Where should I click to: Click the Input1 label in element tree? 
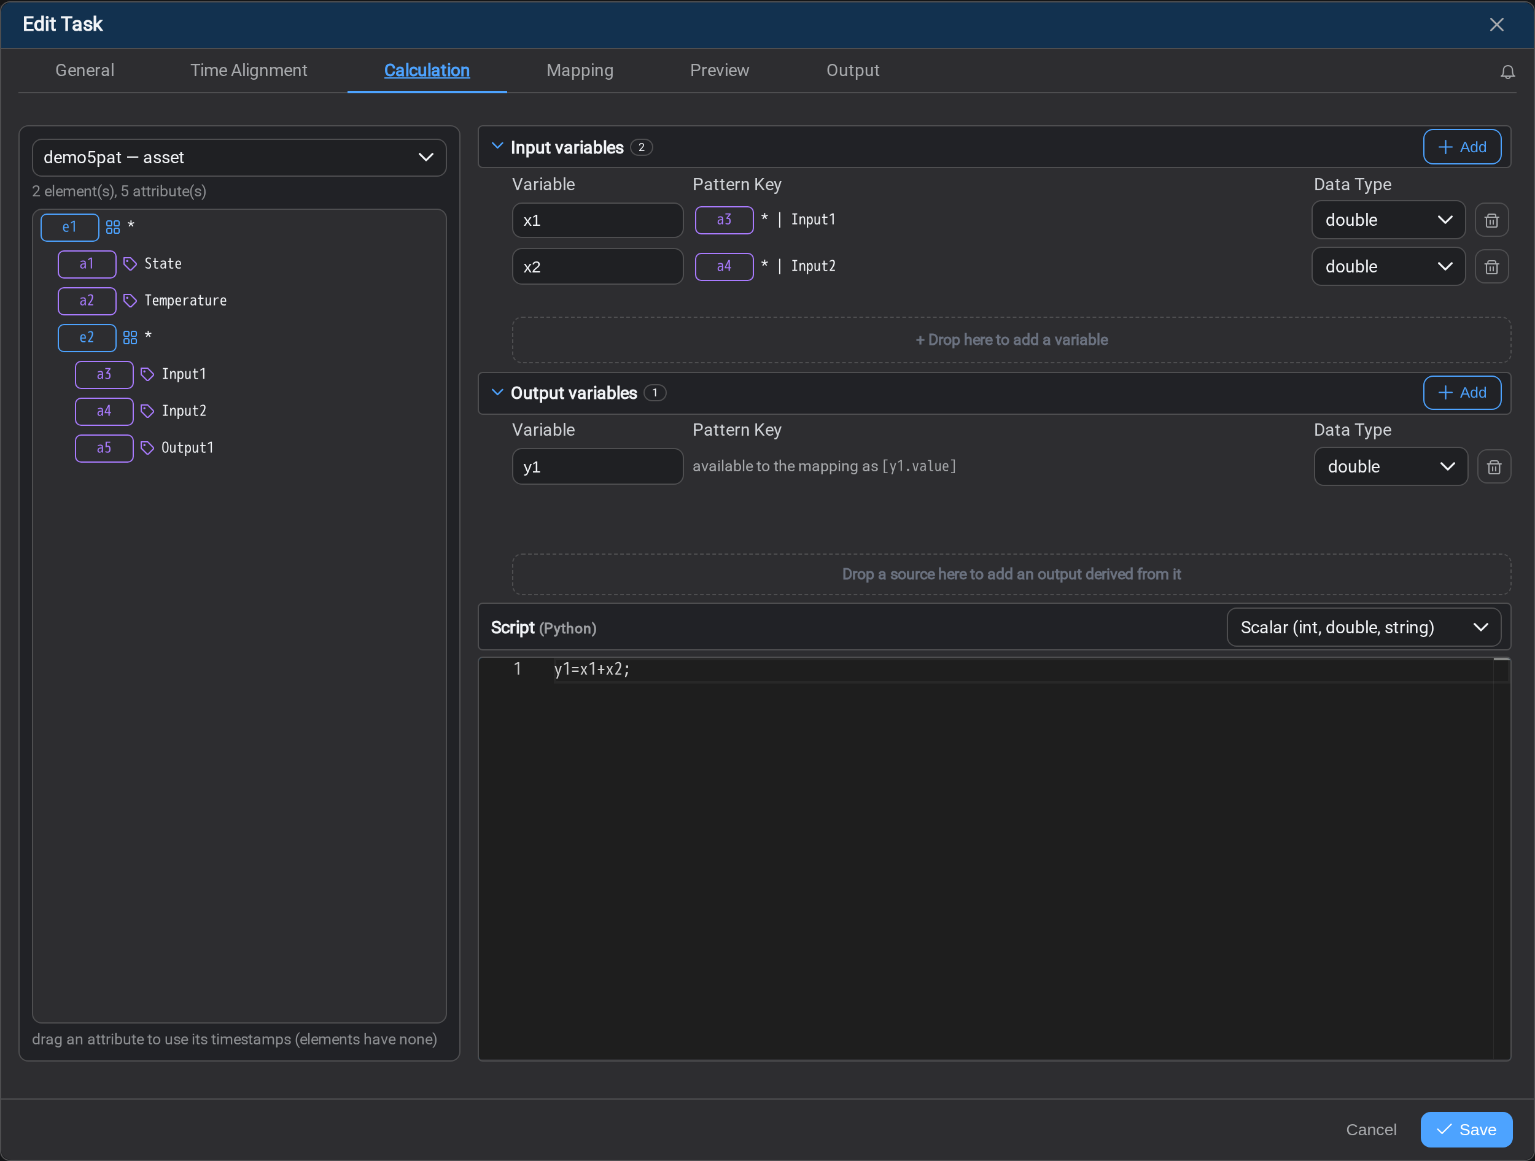184,374
